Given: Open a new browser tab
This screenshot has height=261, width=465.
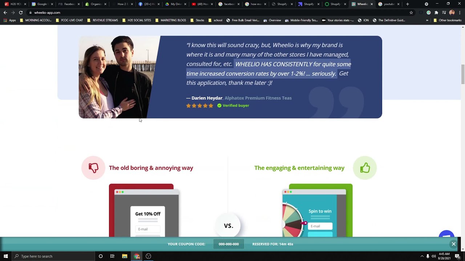Looking at the screenshot, I should tap(408, 4).
